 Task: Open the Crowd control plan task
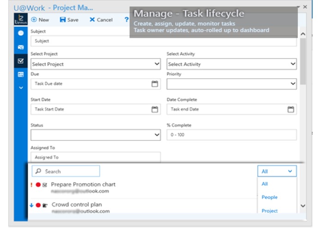77,204
